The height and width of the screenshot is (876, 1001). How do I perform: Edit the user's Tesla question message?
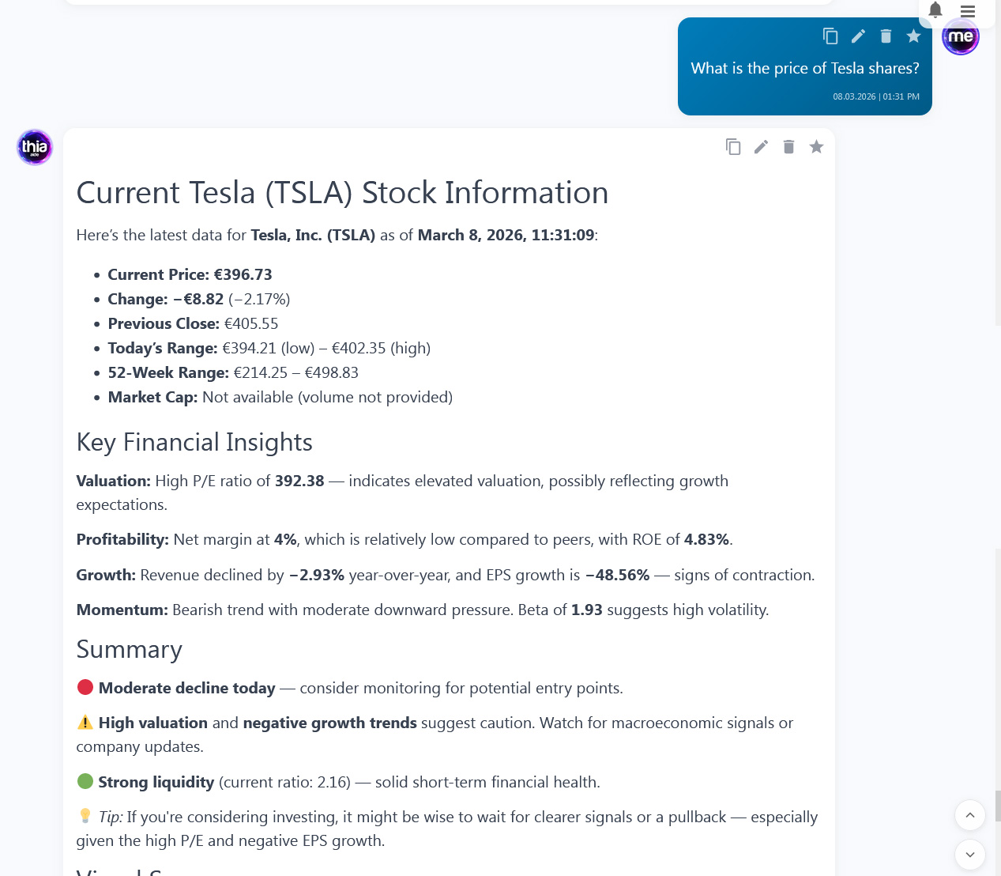(x=858, y=36)
